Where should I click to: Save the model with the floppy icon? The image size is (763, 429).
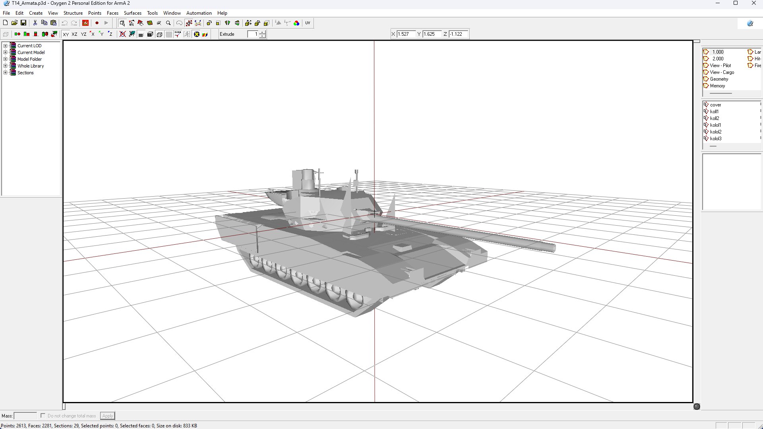pyautogui.click(x=23, y=23)
